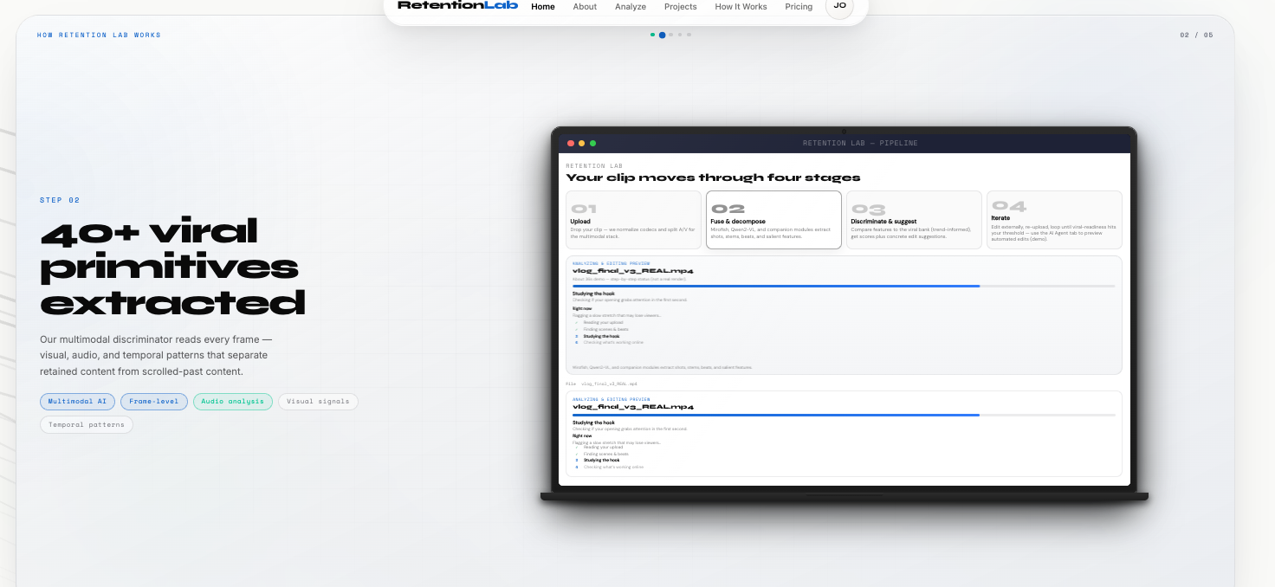This screenshot has width=1275, height=587.
Task: Go to the About page
Action: pos(585,7)
